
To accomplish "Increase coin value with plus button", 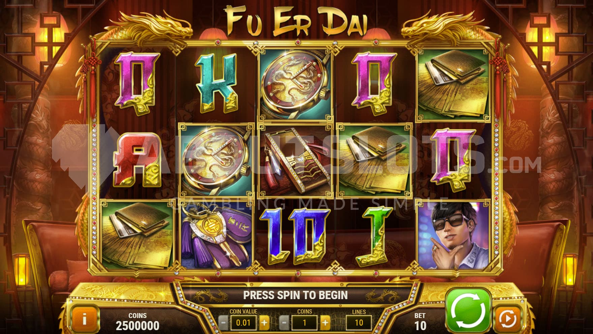I will 264,323.
